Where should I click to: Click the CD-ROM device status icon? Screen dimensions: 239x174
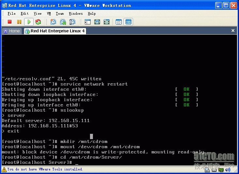click(x=207, y=169)
